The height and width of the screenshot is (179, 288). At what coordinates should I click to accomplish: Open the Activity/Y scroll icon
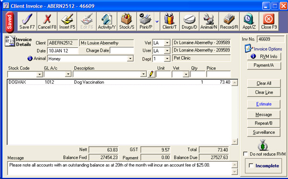click(x=107, y=19)
